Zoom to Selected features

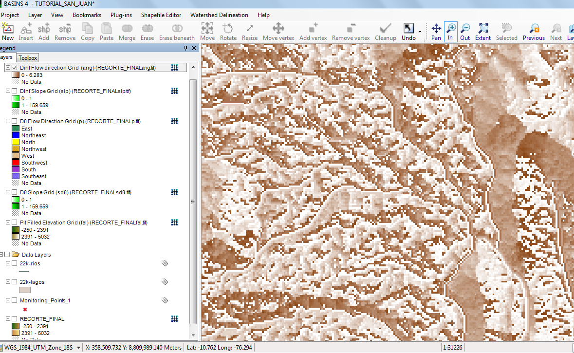point(507,32)
